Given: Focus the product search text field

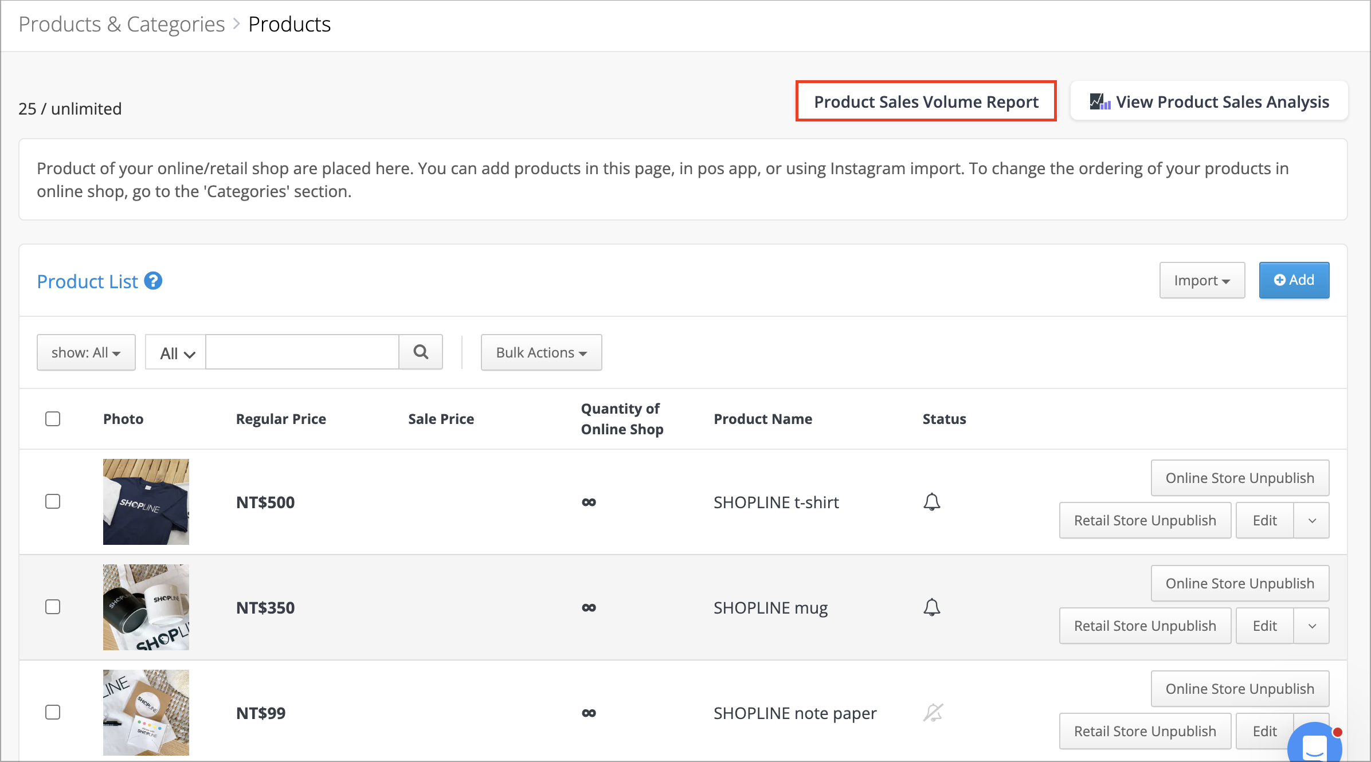Looking at the screenshot, I should [x=302, y=352].
